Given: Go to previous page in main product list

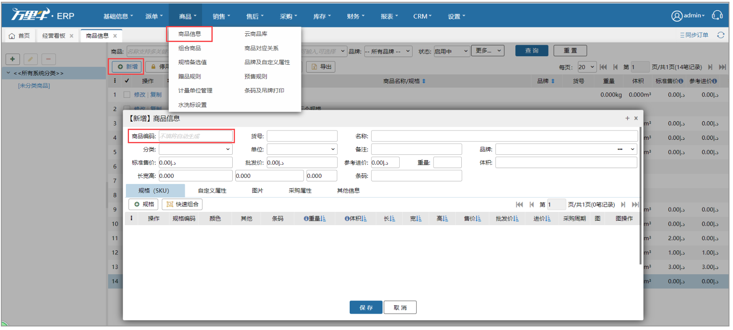Looking at the screenshot, I should (x=615, y=67).
